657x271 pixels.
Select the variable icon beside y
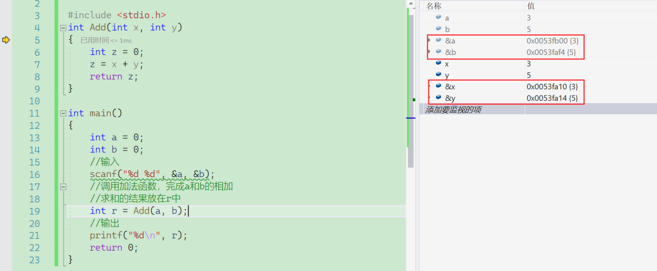(439, 74)
